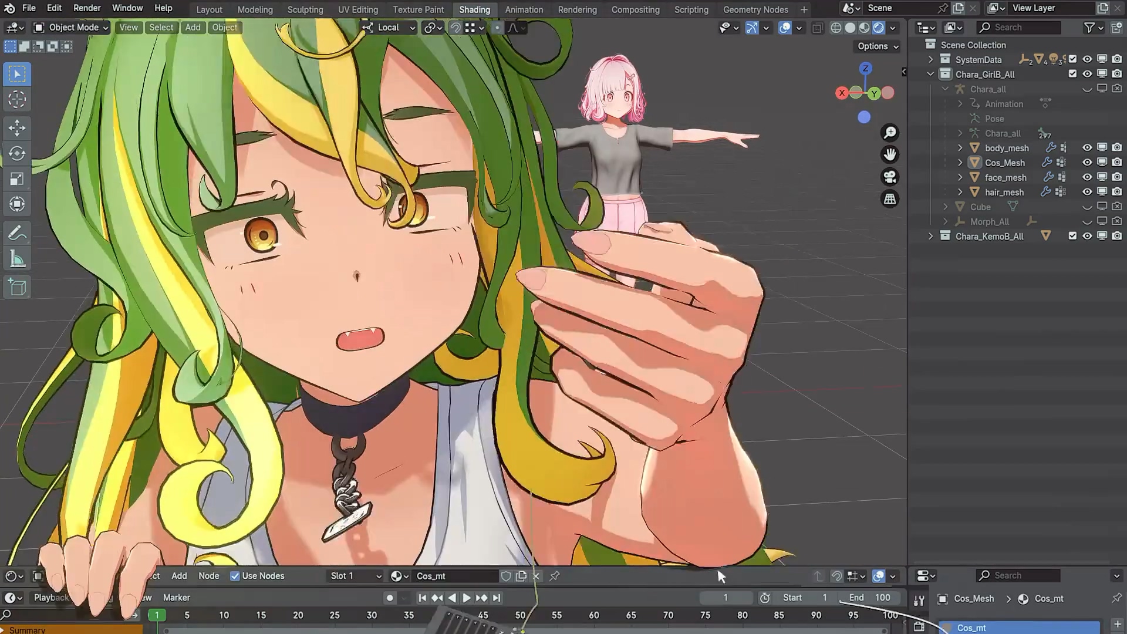Open the outliner filter funnel
This screenshot has height=634, width=1127.
coord(1089,28)
